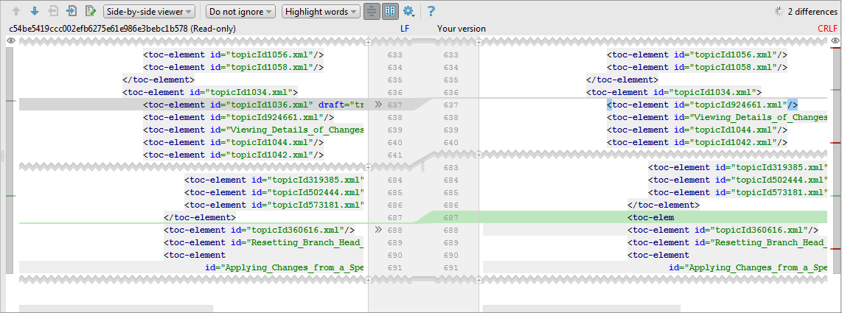This screenshot has width=842, height=313.
Task: Expand the collapsed lines above line 633 on the right
Action: pyautogui.click(x=479, y=43)
